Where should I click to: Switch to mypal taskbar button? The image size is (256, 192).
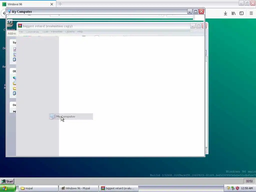tap(38, 188)
